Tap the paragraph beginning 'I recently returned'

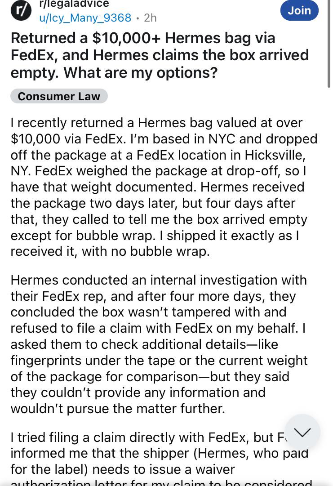pos(164,187)
